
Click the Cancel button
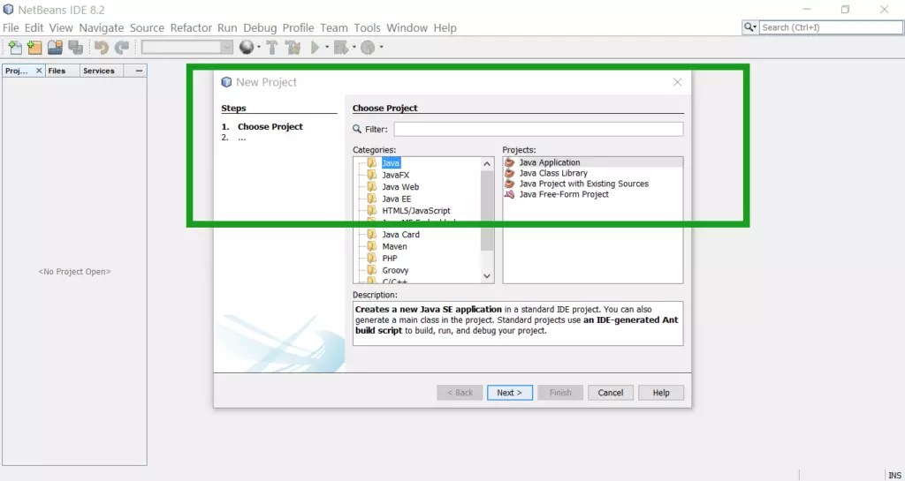point(611,393)
